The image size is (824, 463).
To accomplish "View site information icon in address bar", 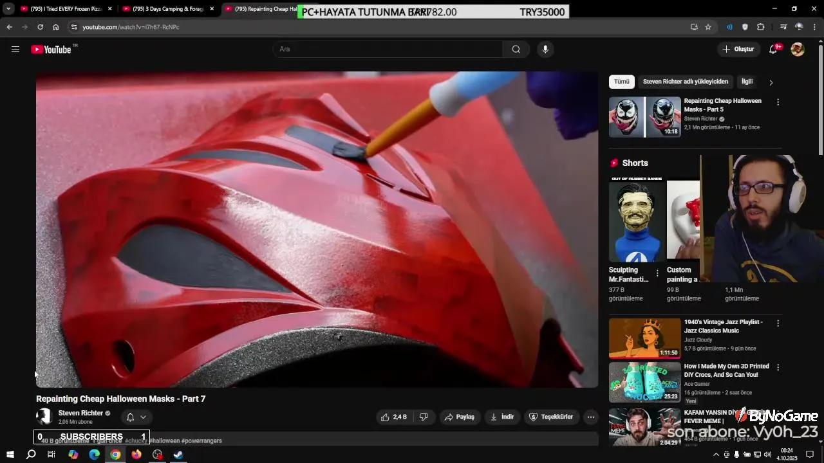I will (x=74, y=27).
